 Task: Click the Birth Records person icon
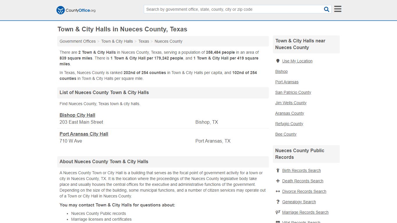[278, 170]
